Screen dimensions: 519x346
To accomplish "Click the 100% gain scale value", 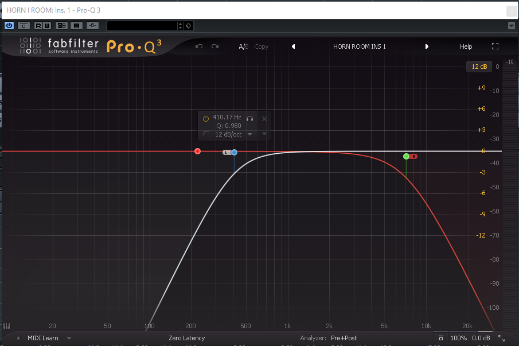I will pos(458,338).
